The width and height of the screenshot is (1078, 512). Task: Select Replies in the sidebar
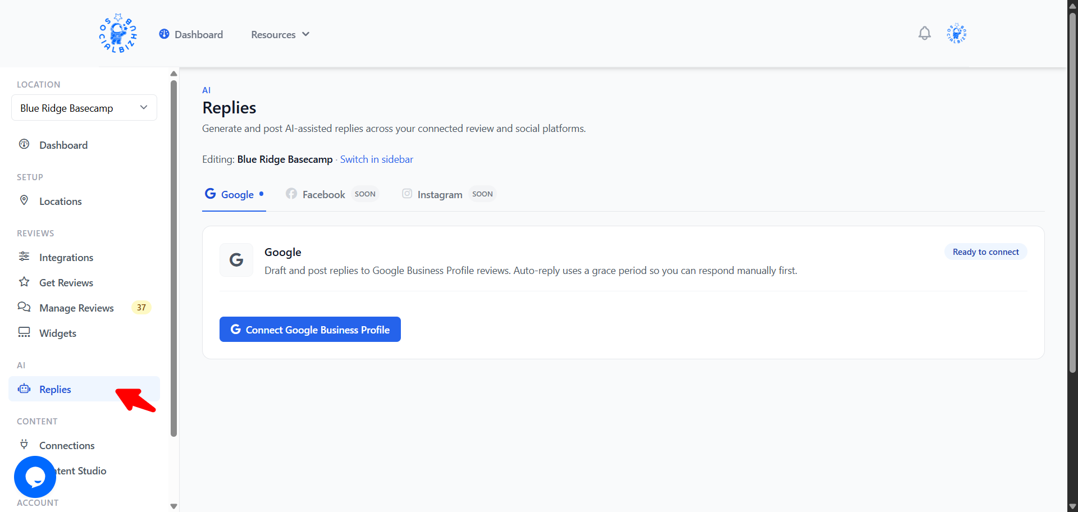click(x=84, y=389)
